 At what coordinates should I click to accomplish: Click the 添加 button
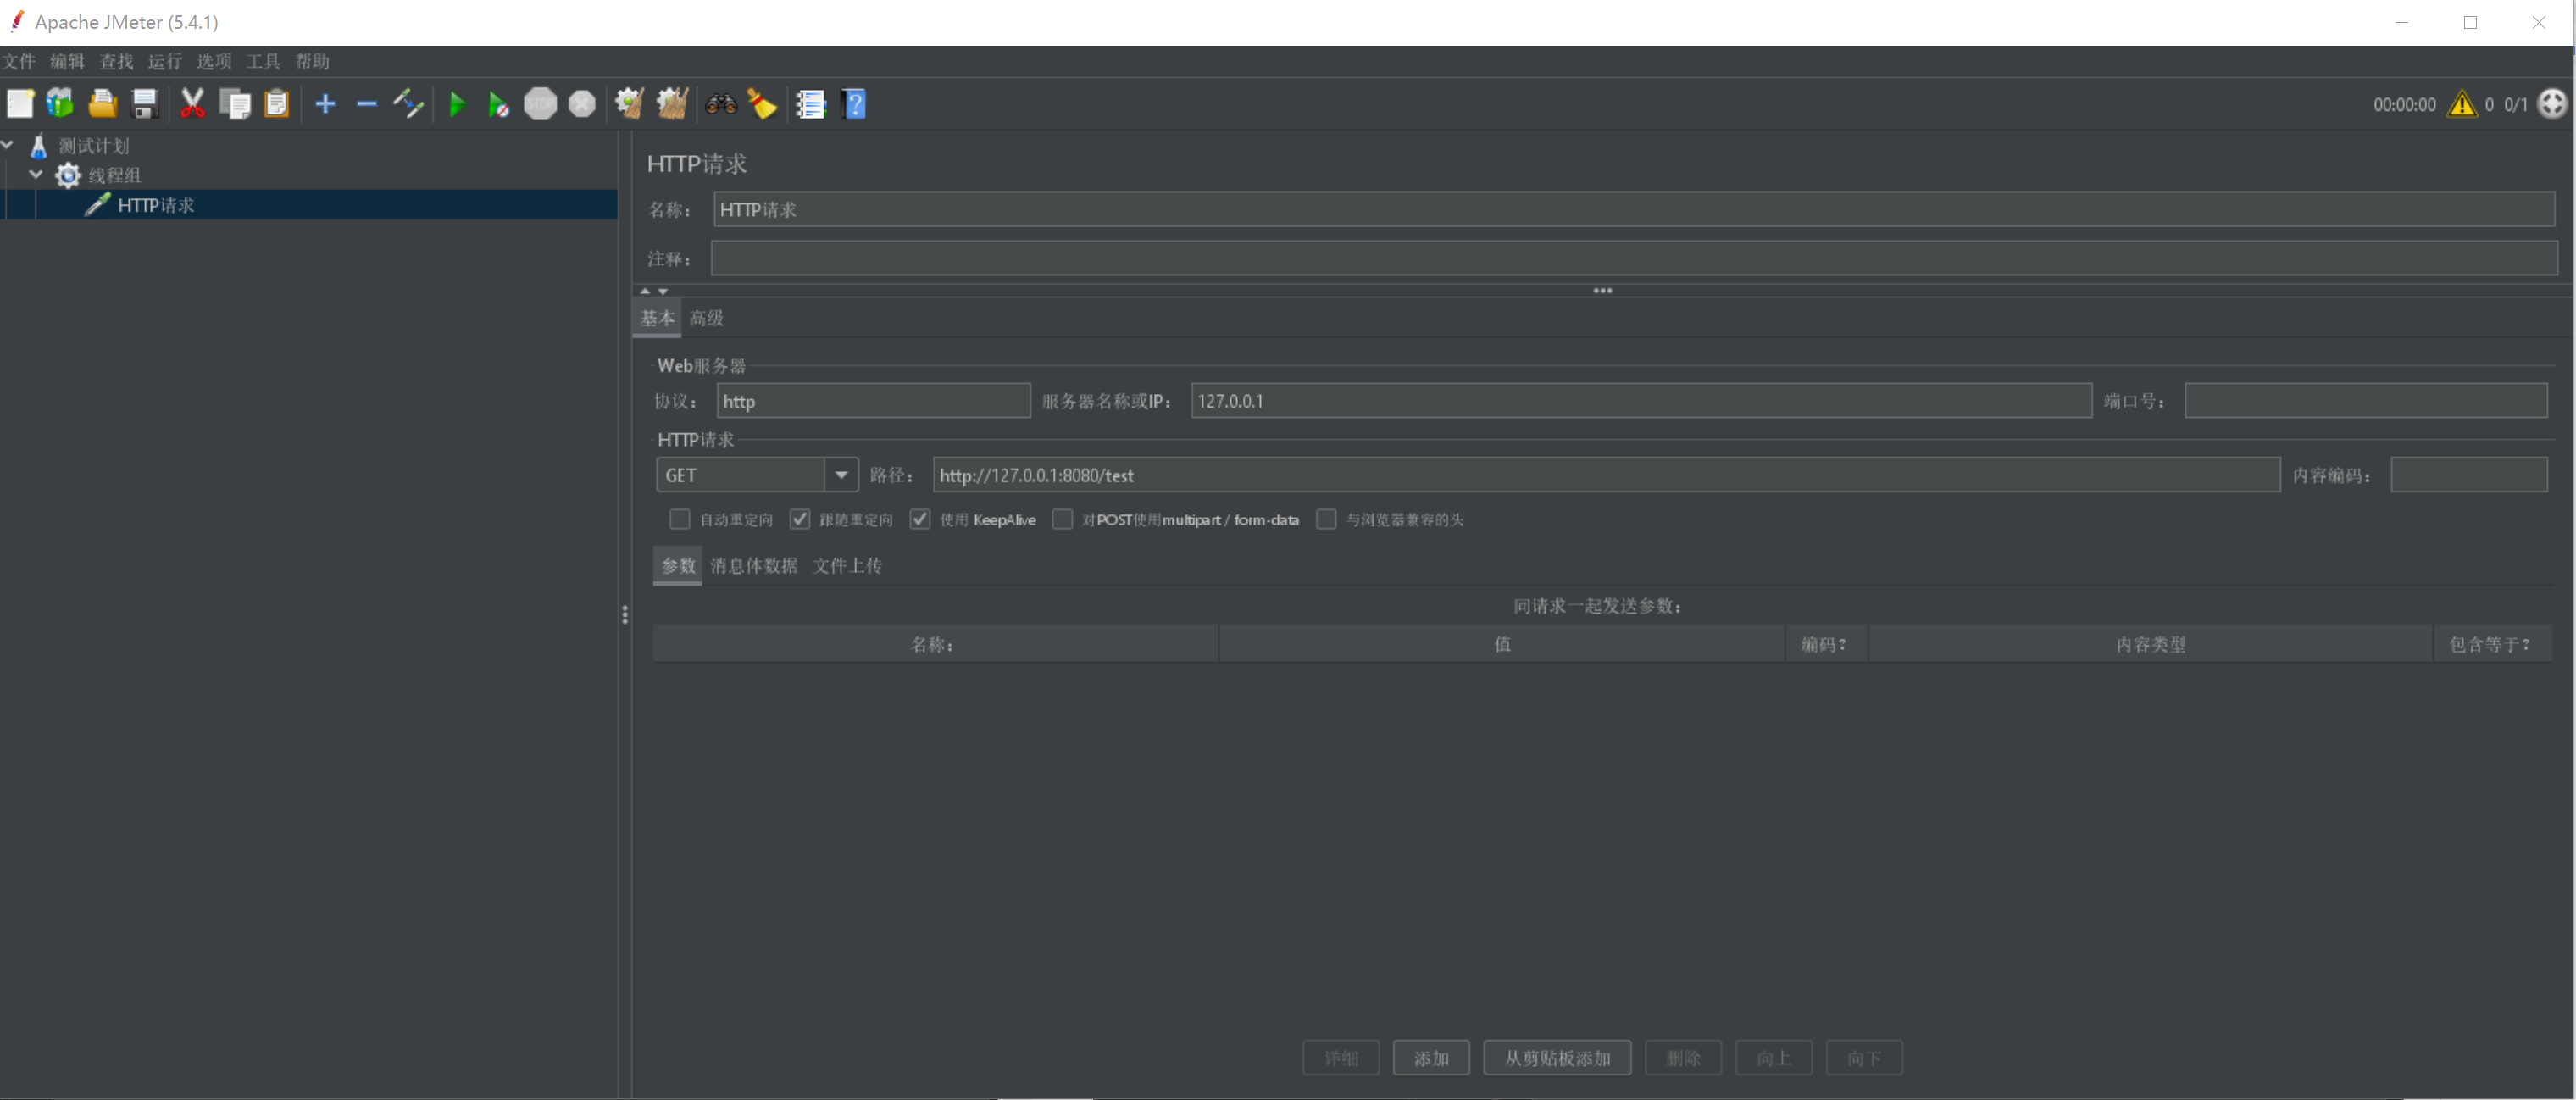[1431, 1058]
